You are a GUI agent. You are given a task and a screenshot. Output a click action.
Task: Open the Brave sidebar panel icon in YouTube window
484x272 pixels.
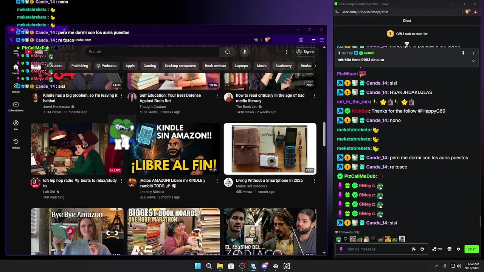tap(301, 40)
